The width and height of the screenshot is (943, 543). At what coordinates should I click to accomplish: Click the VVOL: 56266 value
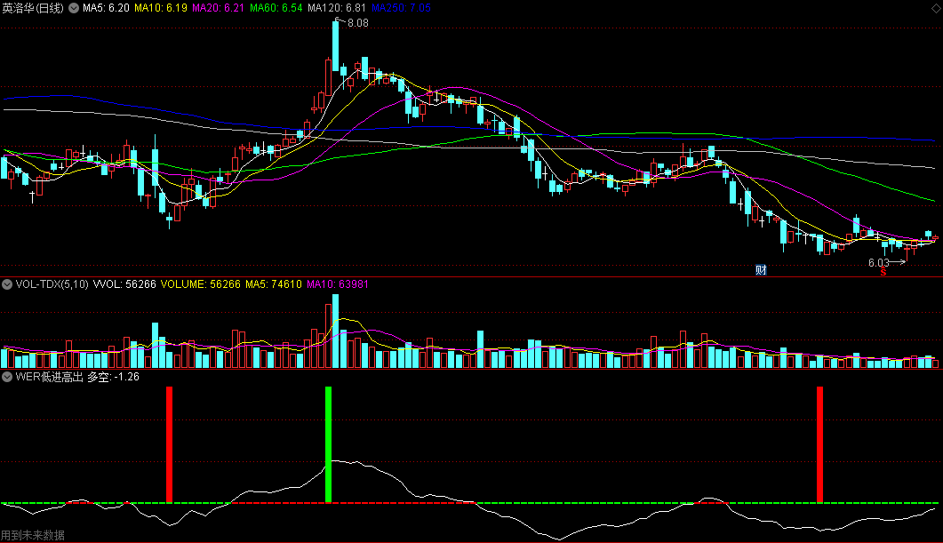click(124, 283)
